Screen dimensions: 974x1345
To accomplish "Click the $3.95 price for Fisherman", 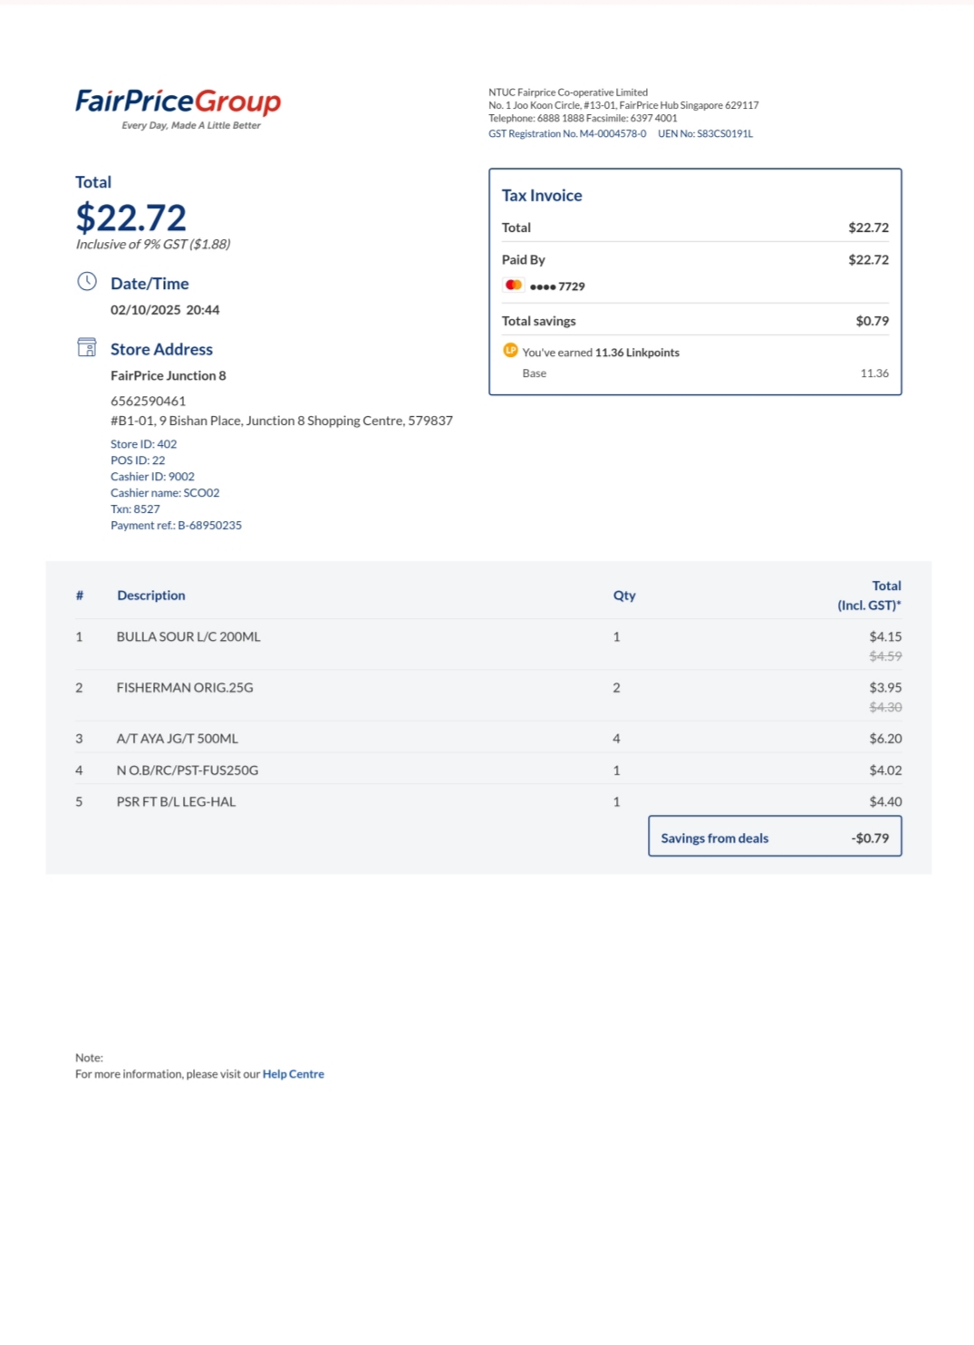I will (x=885, y=688).
